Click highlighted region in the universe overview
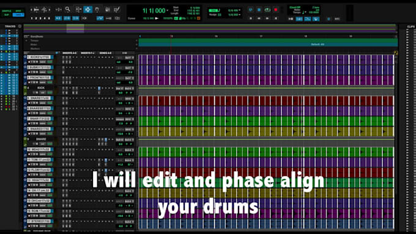This screenshot has height=234, width=416. click(75, 28)
